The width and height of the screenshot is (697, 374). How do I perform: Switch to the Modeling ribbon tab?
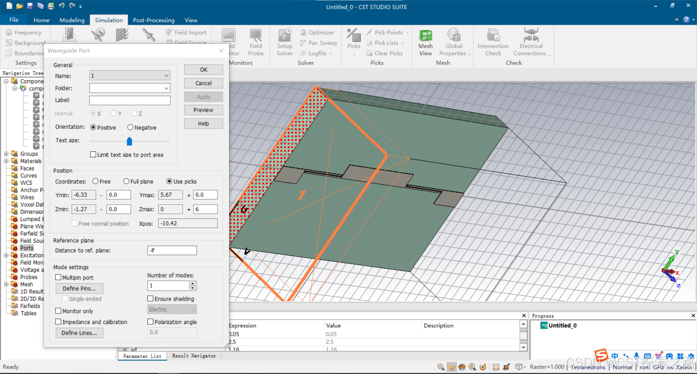72,20
